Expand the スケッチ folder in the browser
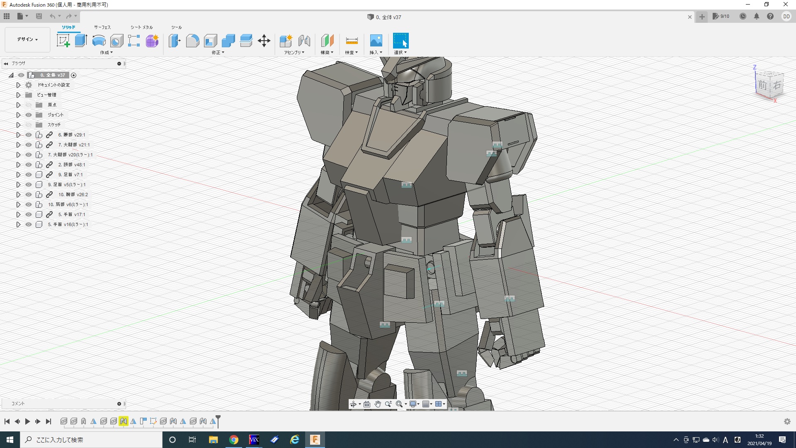The width and height of the screenshot is (796, 448). coord(18,125)
